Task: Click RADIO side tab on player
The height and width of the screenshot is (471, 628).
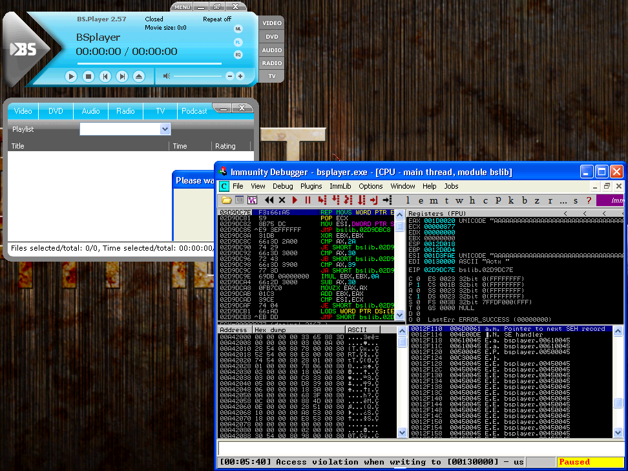Action: click(x=272, y=63)
